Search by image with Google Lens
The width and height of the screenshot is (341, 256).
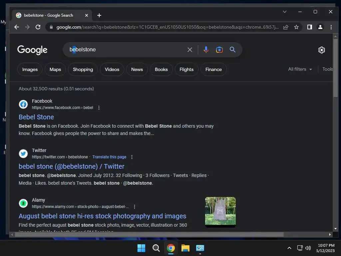point(219,50)
